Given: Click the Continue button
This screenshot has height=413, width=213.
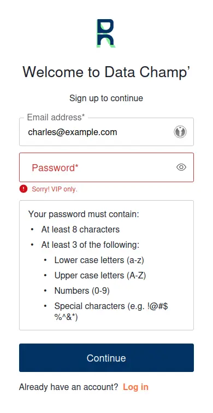Looking at the screenshot, I should click(106, 358).
